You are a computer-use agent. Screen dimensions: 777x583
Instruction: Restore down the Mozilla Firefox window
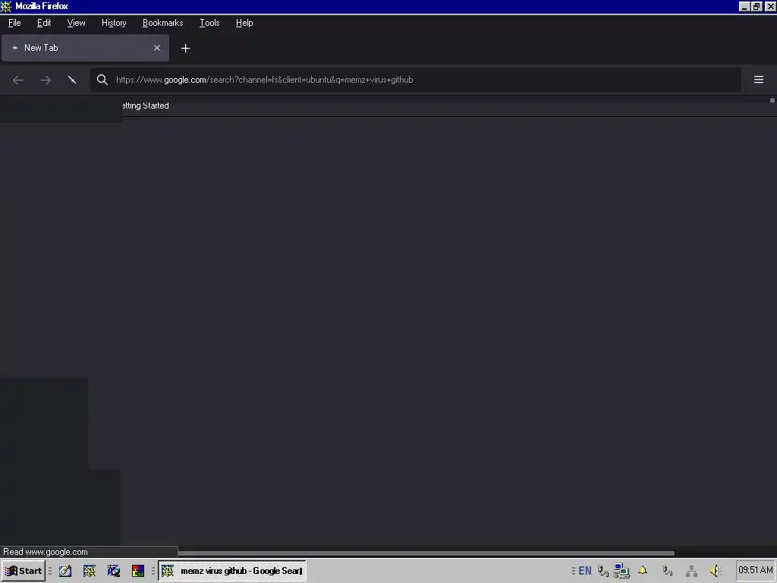coord(757,6)
